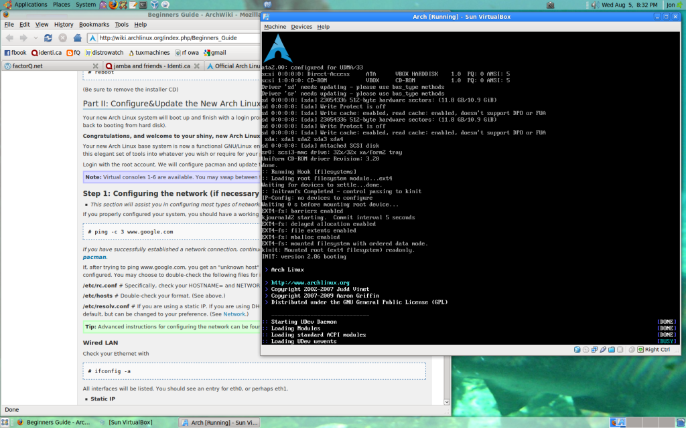Open the back/forward history dropdown arrow

click(34, 38)
